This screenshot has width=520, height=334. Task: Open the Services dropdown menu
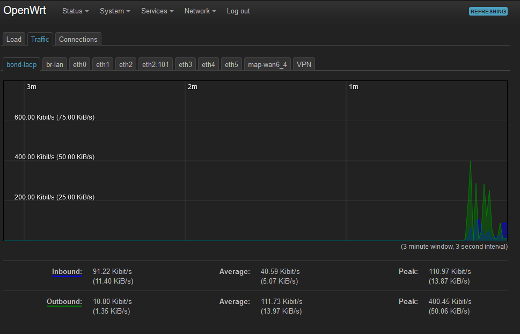pos(157,11)
